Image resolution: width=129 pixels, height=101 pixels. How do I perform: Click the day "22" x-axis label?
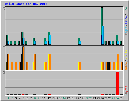87,98
